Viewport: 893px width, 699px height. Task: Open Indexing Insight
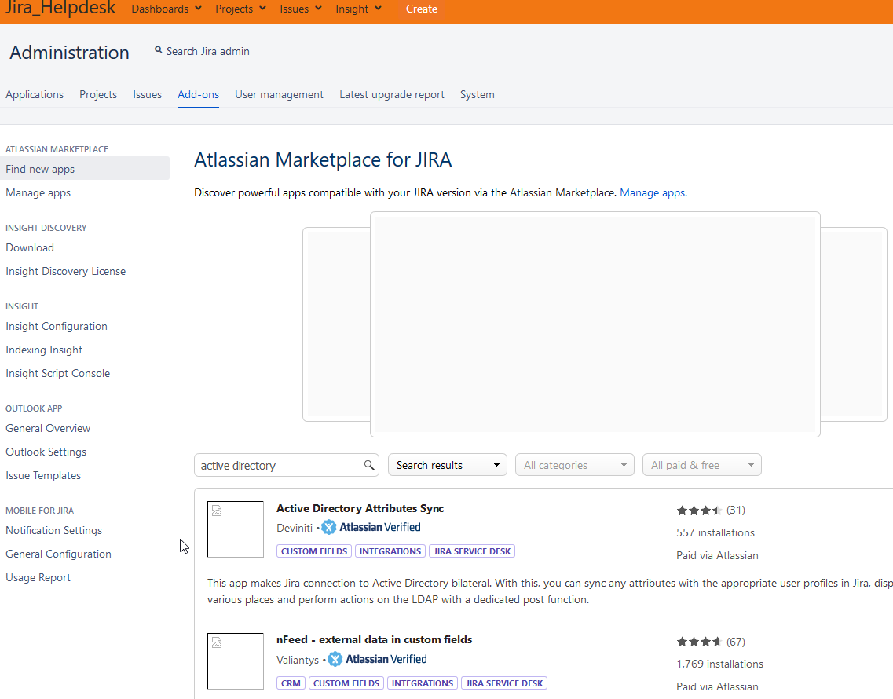tap(44, 349)
